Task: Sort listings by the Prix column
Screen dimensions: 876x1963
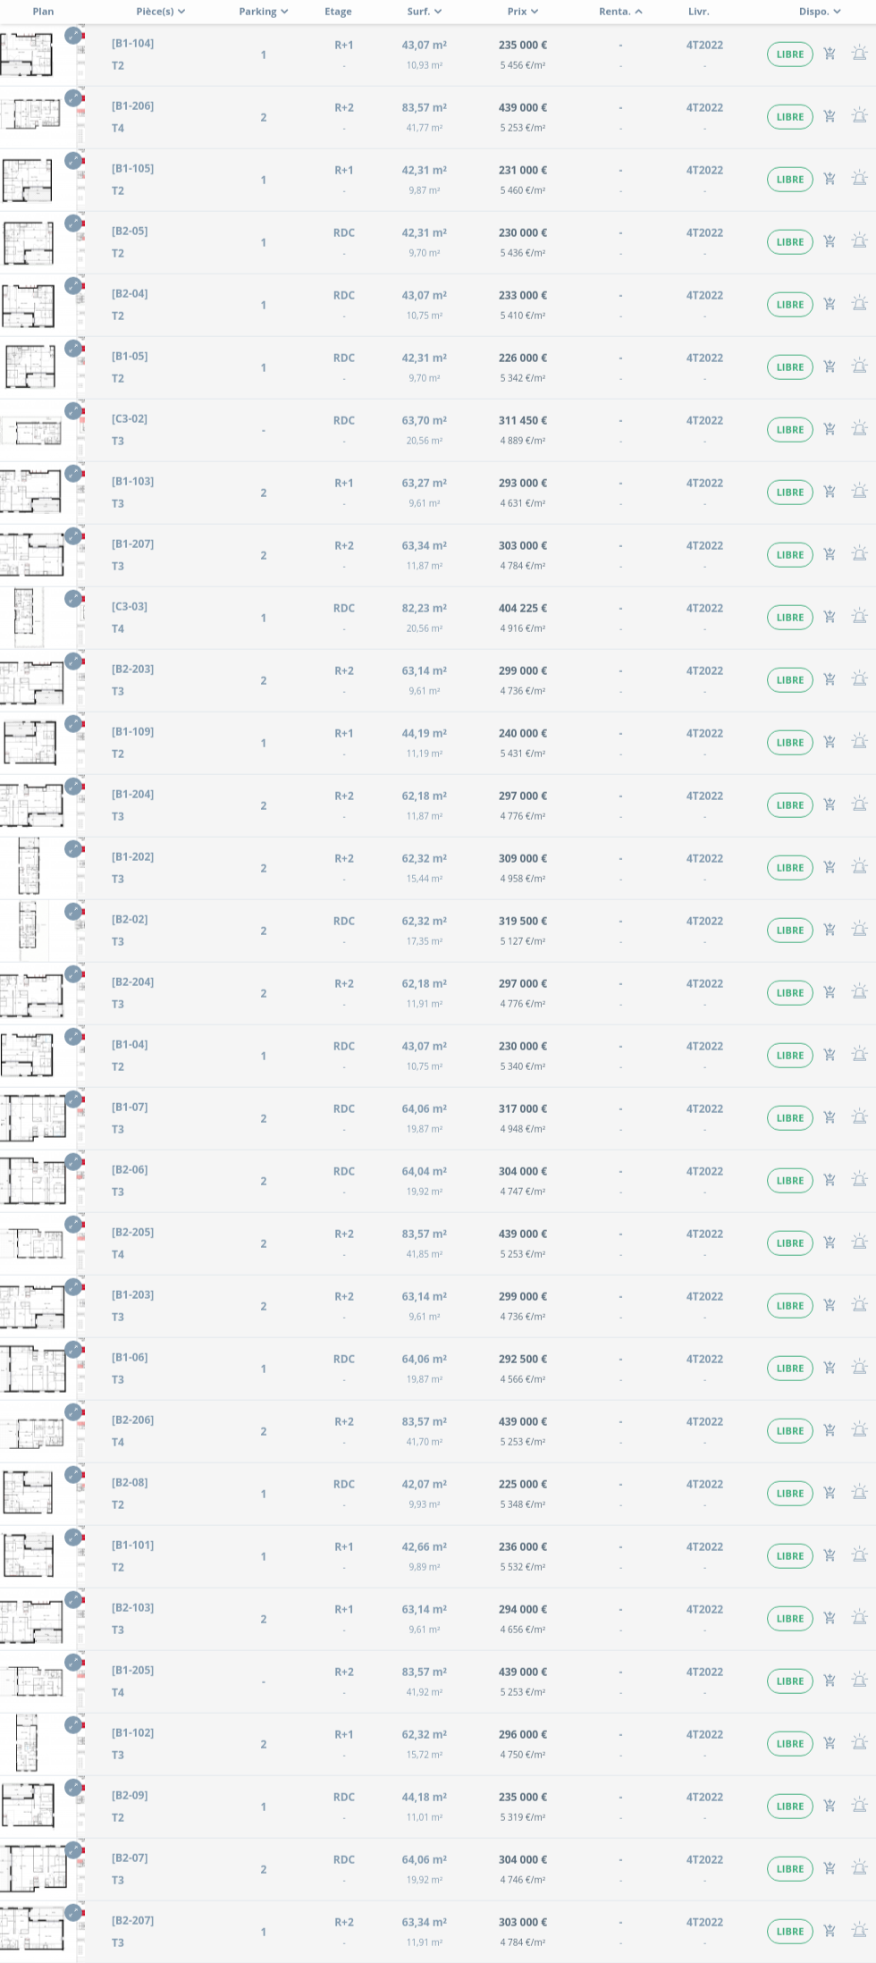Action: [522, 12]
